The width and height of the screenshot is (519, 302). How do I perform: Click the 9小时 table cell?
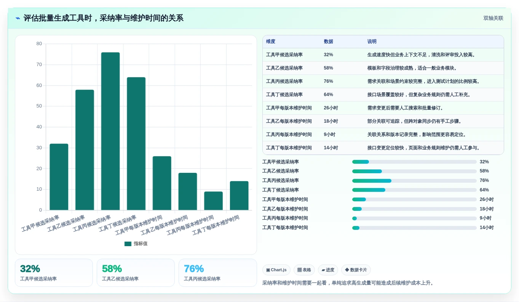pyautogui.click(x=329, y=135)
